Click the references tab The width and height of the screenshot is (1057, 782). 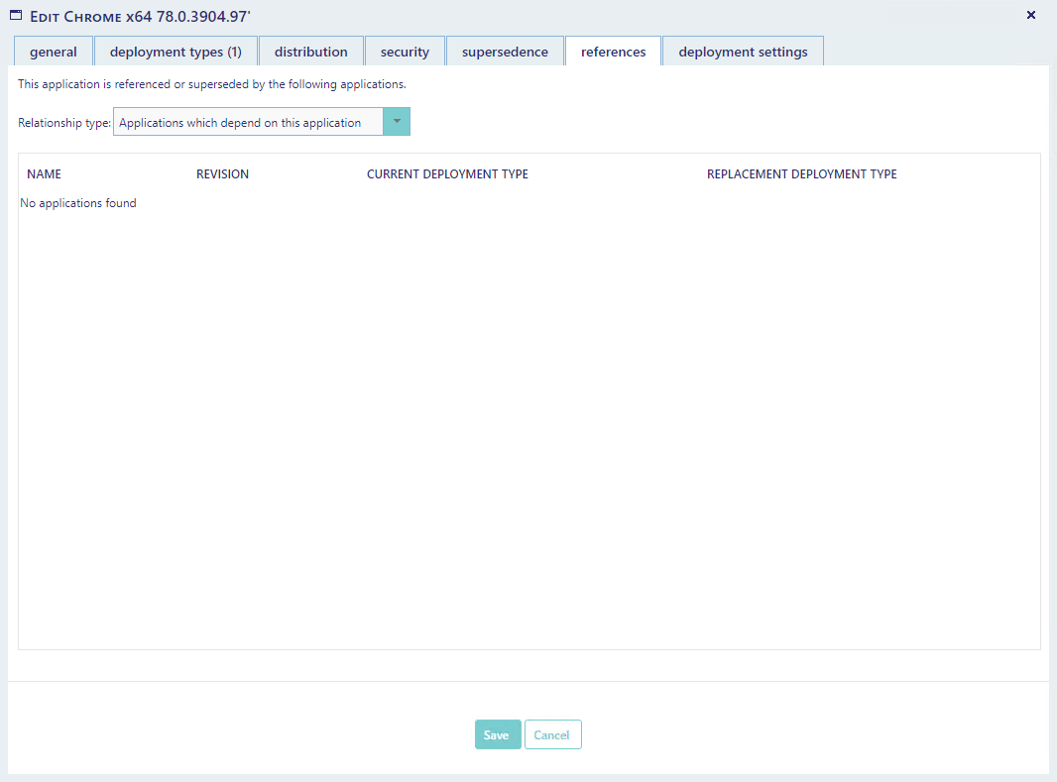coord(613,52)
